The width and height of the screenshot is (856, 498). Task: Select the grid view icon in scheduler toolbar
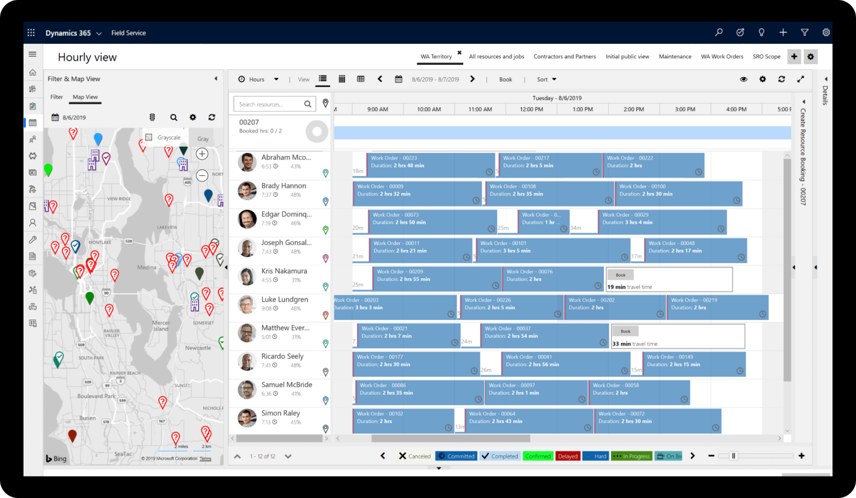click(x=361, y=79)
